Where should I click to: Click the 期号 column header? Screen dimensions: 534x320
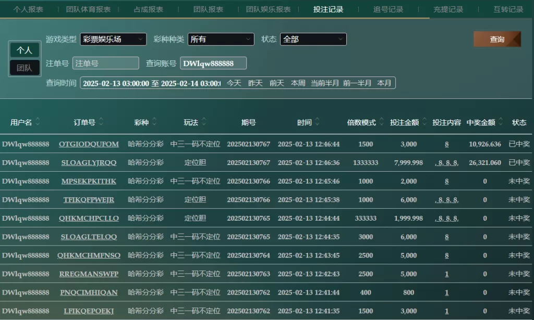249,122
